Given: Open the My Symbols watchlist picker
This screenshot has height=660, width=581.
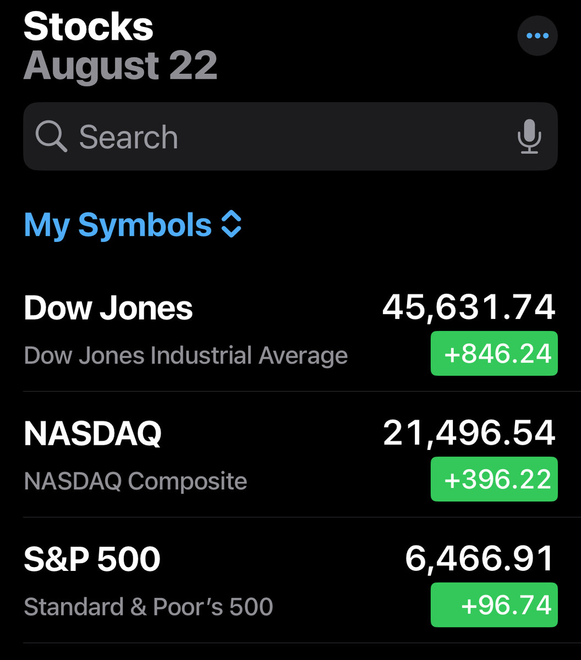Looking at the screenshot, I should tap(118, 225).
